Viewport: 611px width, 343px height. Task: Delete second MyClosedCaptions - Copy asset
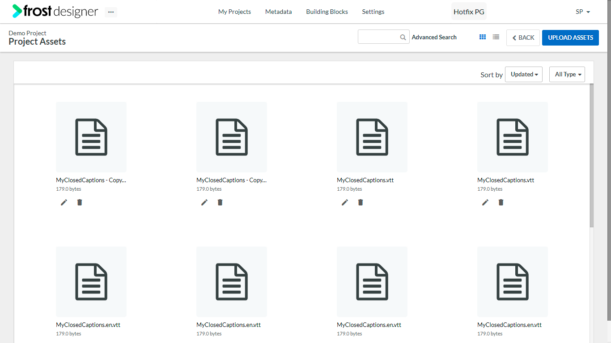click(x=220, y=202)
